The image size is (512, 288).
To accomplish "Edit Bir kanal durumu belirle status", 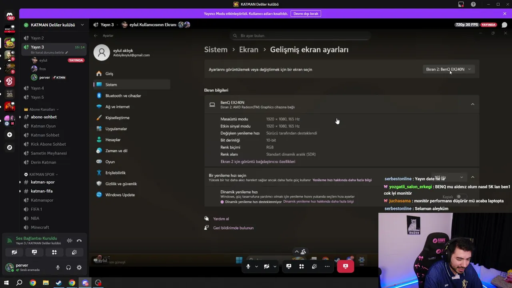I will [49, 52].
